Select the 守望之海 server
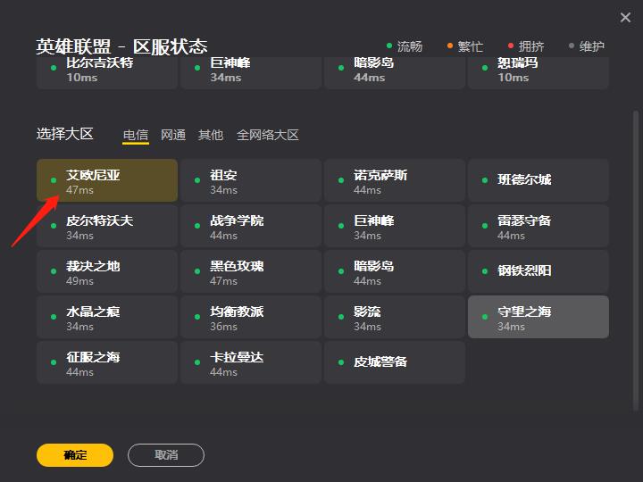The image size is (643, 482). point(539,317)
